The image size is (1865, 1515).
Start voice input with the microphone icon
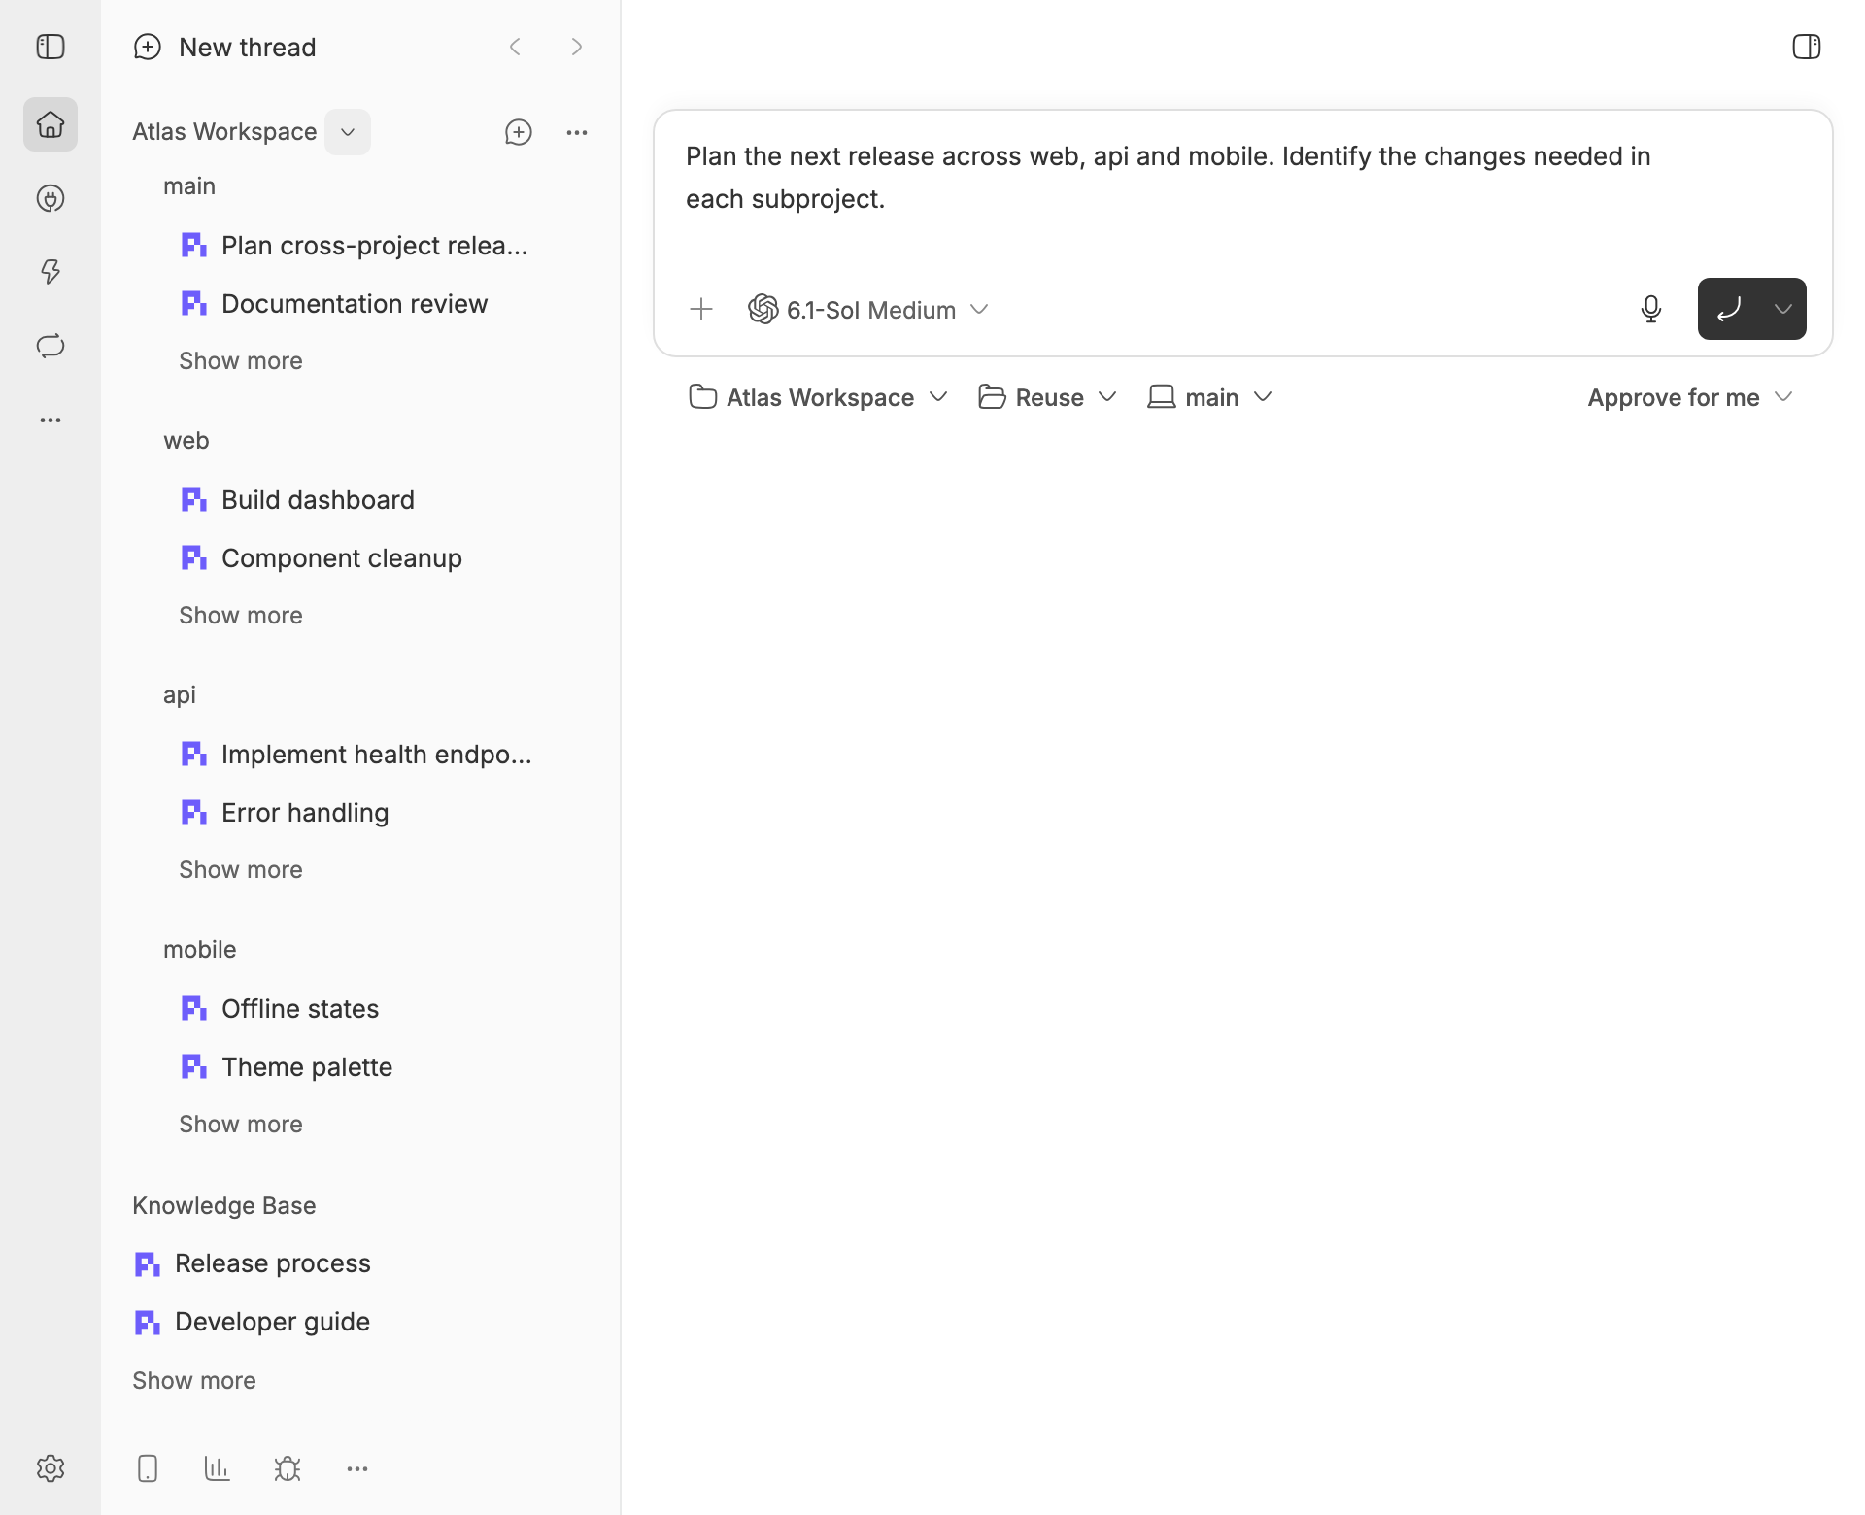point(1651,309)
